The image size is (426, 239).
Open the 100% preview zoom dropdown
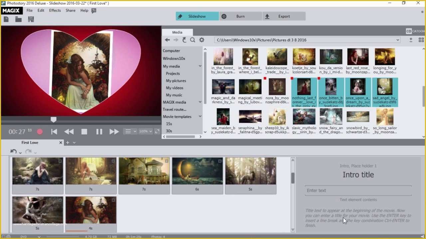pos(146,131)
